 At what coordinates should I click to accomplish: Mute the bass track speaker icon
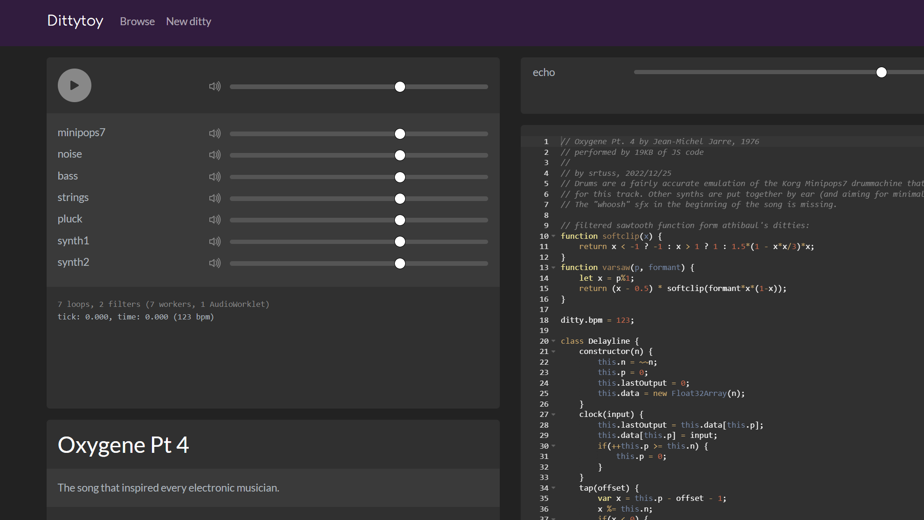coord(214,177)
